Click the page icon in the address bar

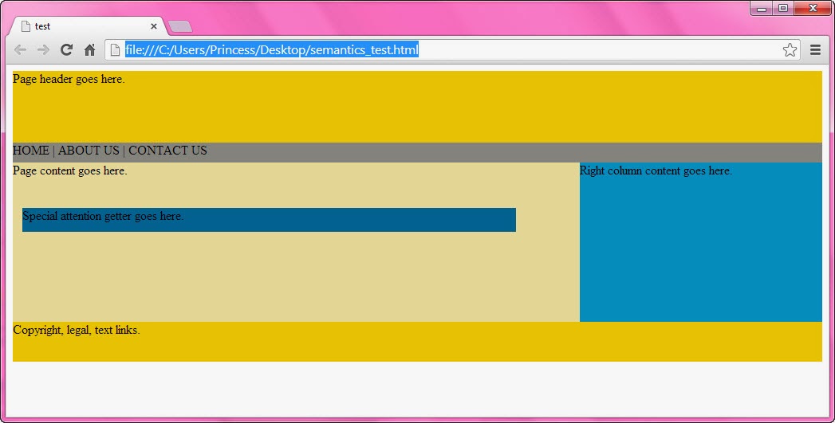[115, 49]
